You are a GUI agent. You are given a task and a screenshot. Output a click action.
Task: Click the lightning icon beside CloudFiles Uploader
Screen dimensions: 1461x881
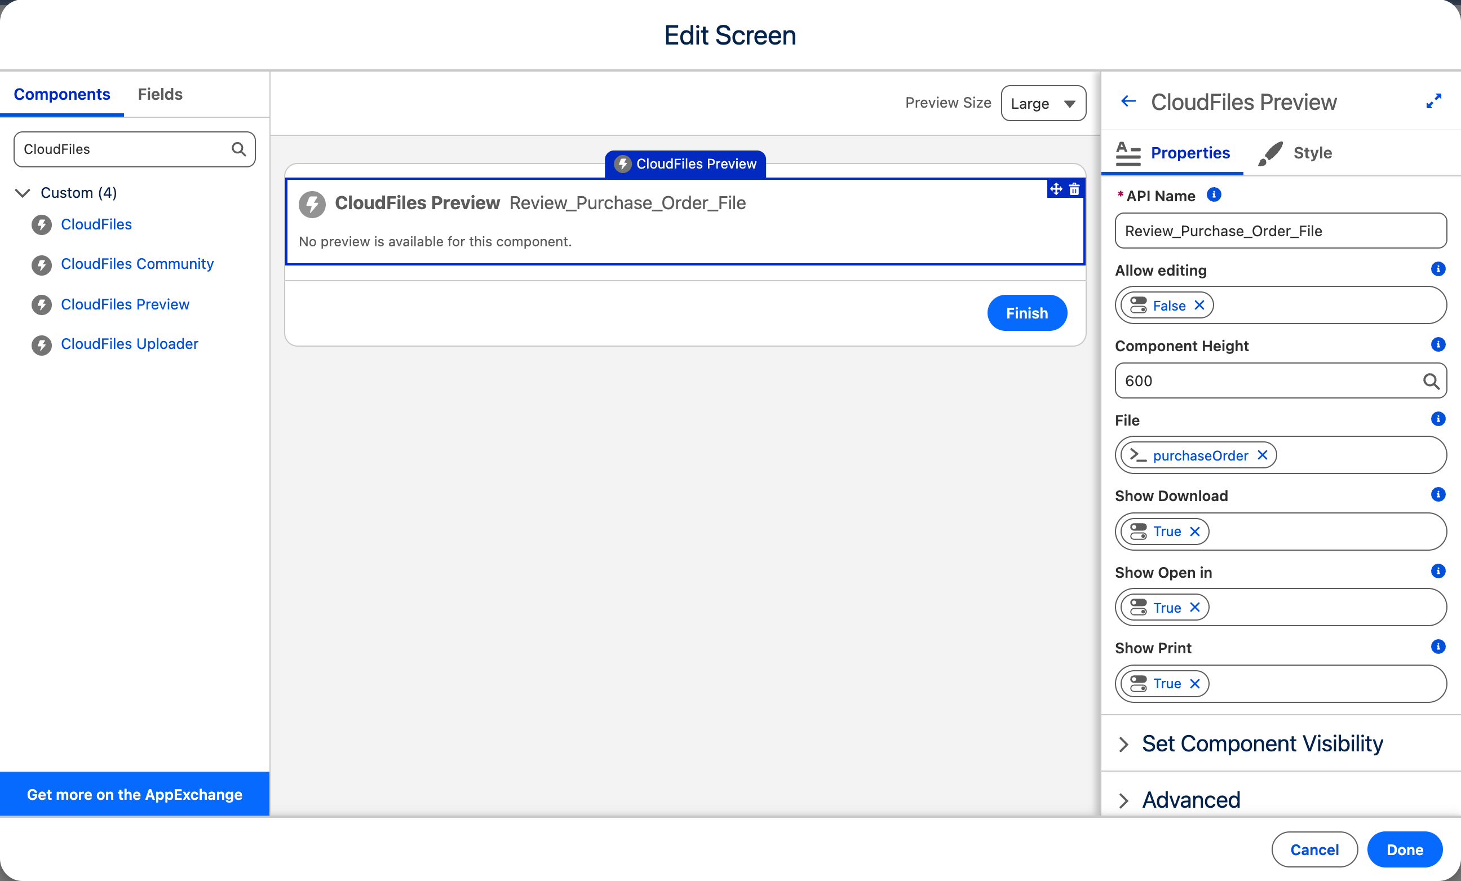pos(42,344)
